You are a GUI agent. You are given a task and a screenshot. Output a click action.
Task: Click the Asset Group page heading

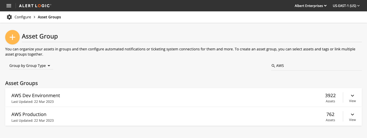[x=40, y=36]
